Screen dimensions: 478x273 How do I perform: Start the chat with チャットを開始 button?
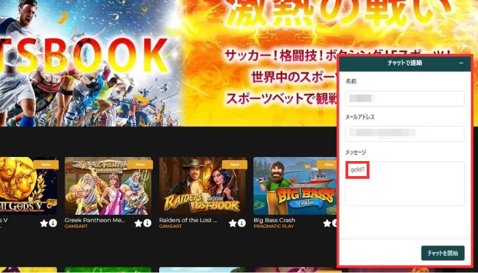pos(442,253)
